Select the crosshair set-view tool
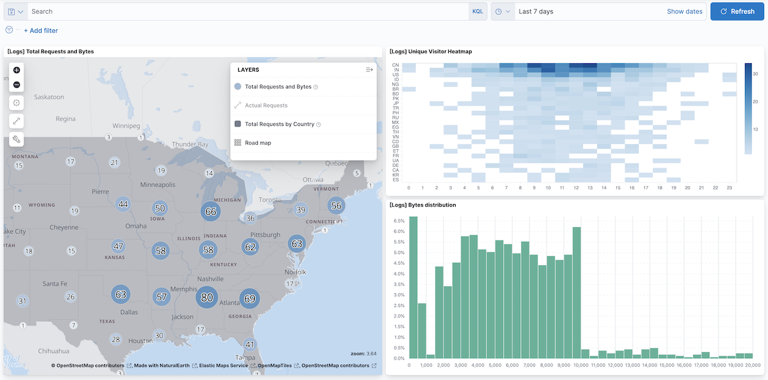Viewport: 768px width, 380px height. point(16,102)
